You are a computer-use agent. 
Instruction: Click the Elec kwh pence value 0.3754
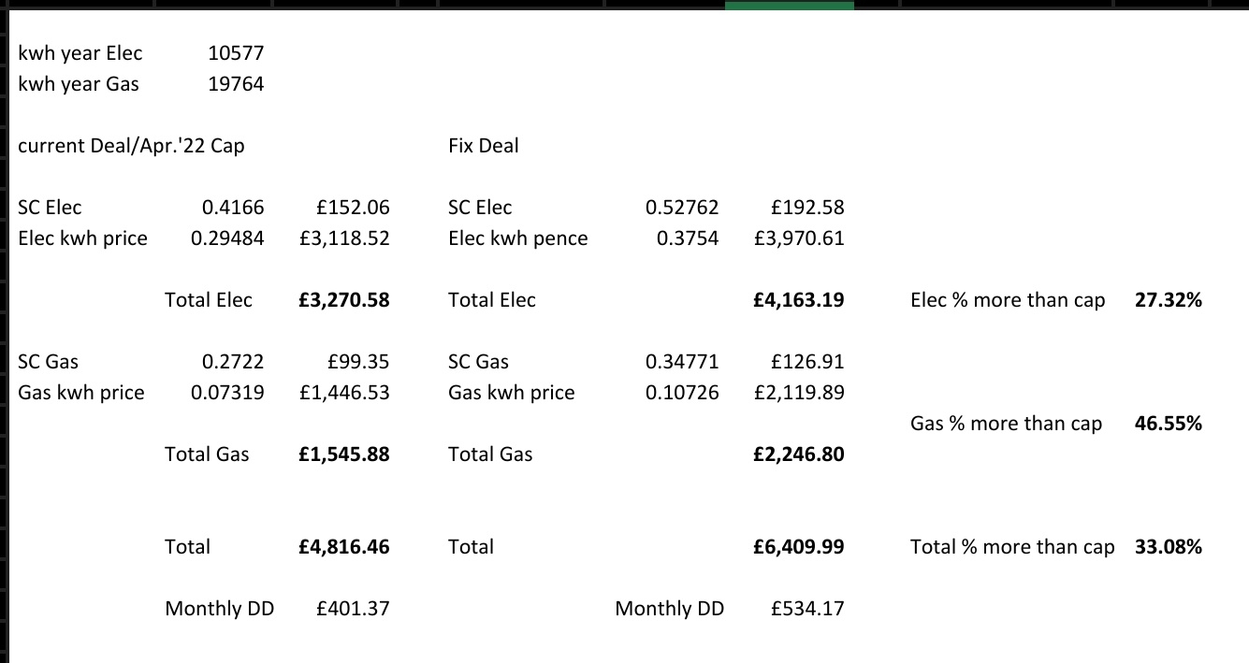[x=688, y=238]
